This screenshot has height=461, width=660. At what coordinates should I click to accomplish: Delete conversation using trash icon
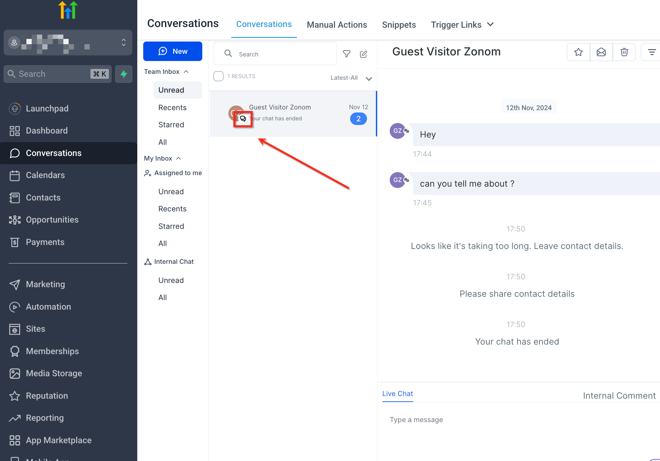coord(624,52)
